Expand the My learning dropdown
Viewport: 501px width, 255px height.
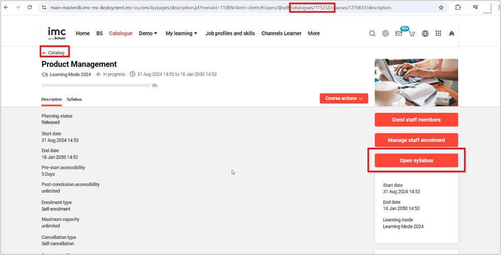click(181, 33)
